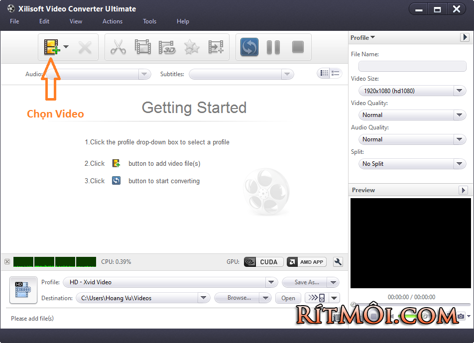This screenshot has width=474, height=343.
Task: Click the 3D conversion icon
Action: [x=167, y=47]
